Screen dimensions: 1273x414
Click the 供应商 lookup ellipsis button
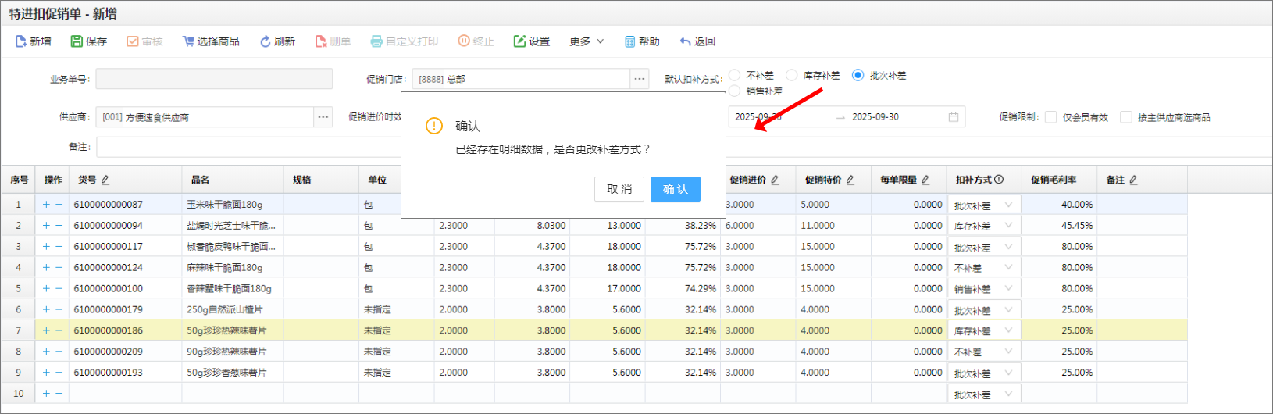click(x=323, y=117)
